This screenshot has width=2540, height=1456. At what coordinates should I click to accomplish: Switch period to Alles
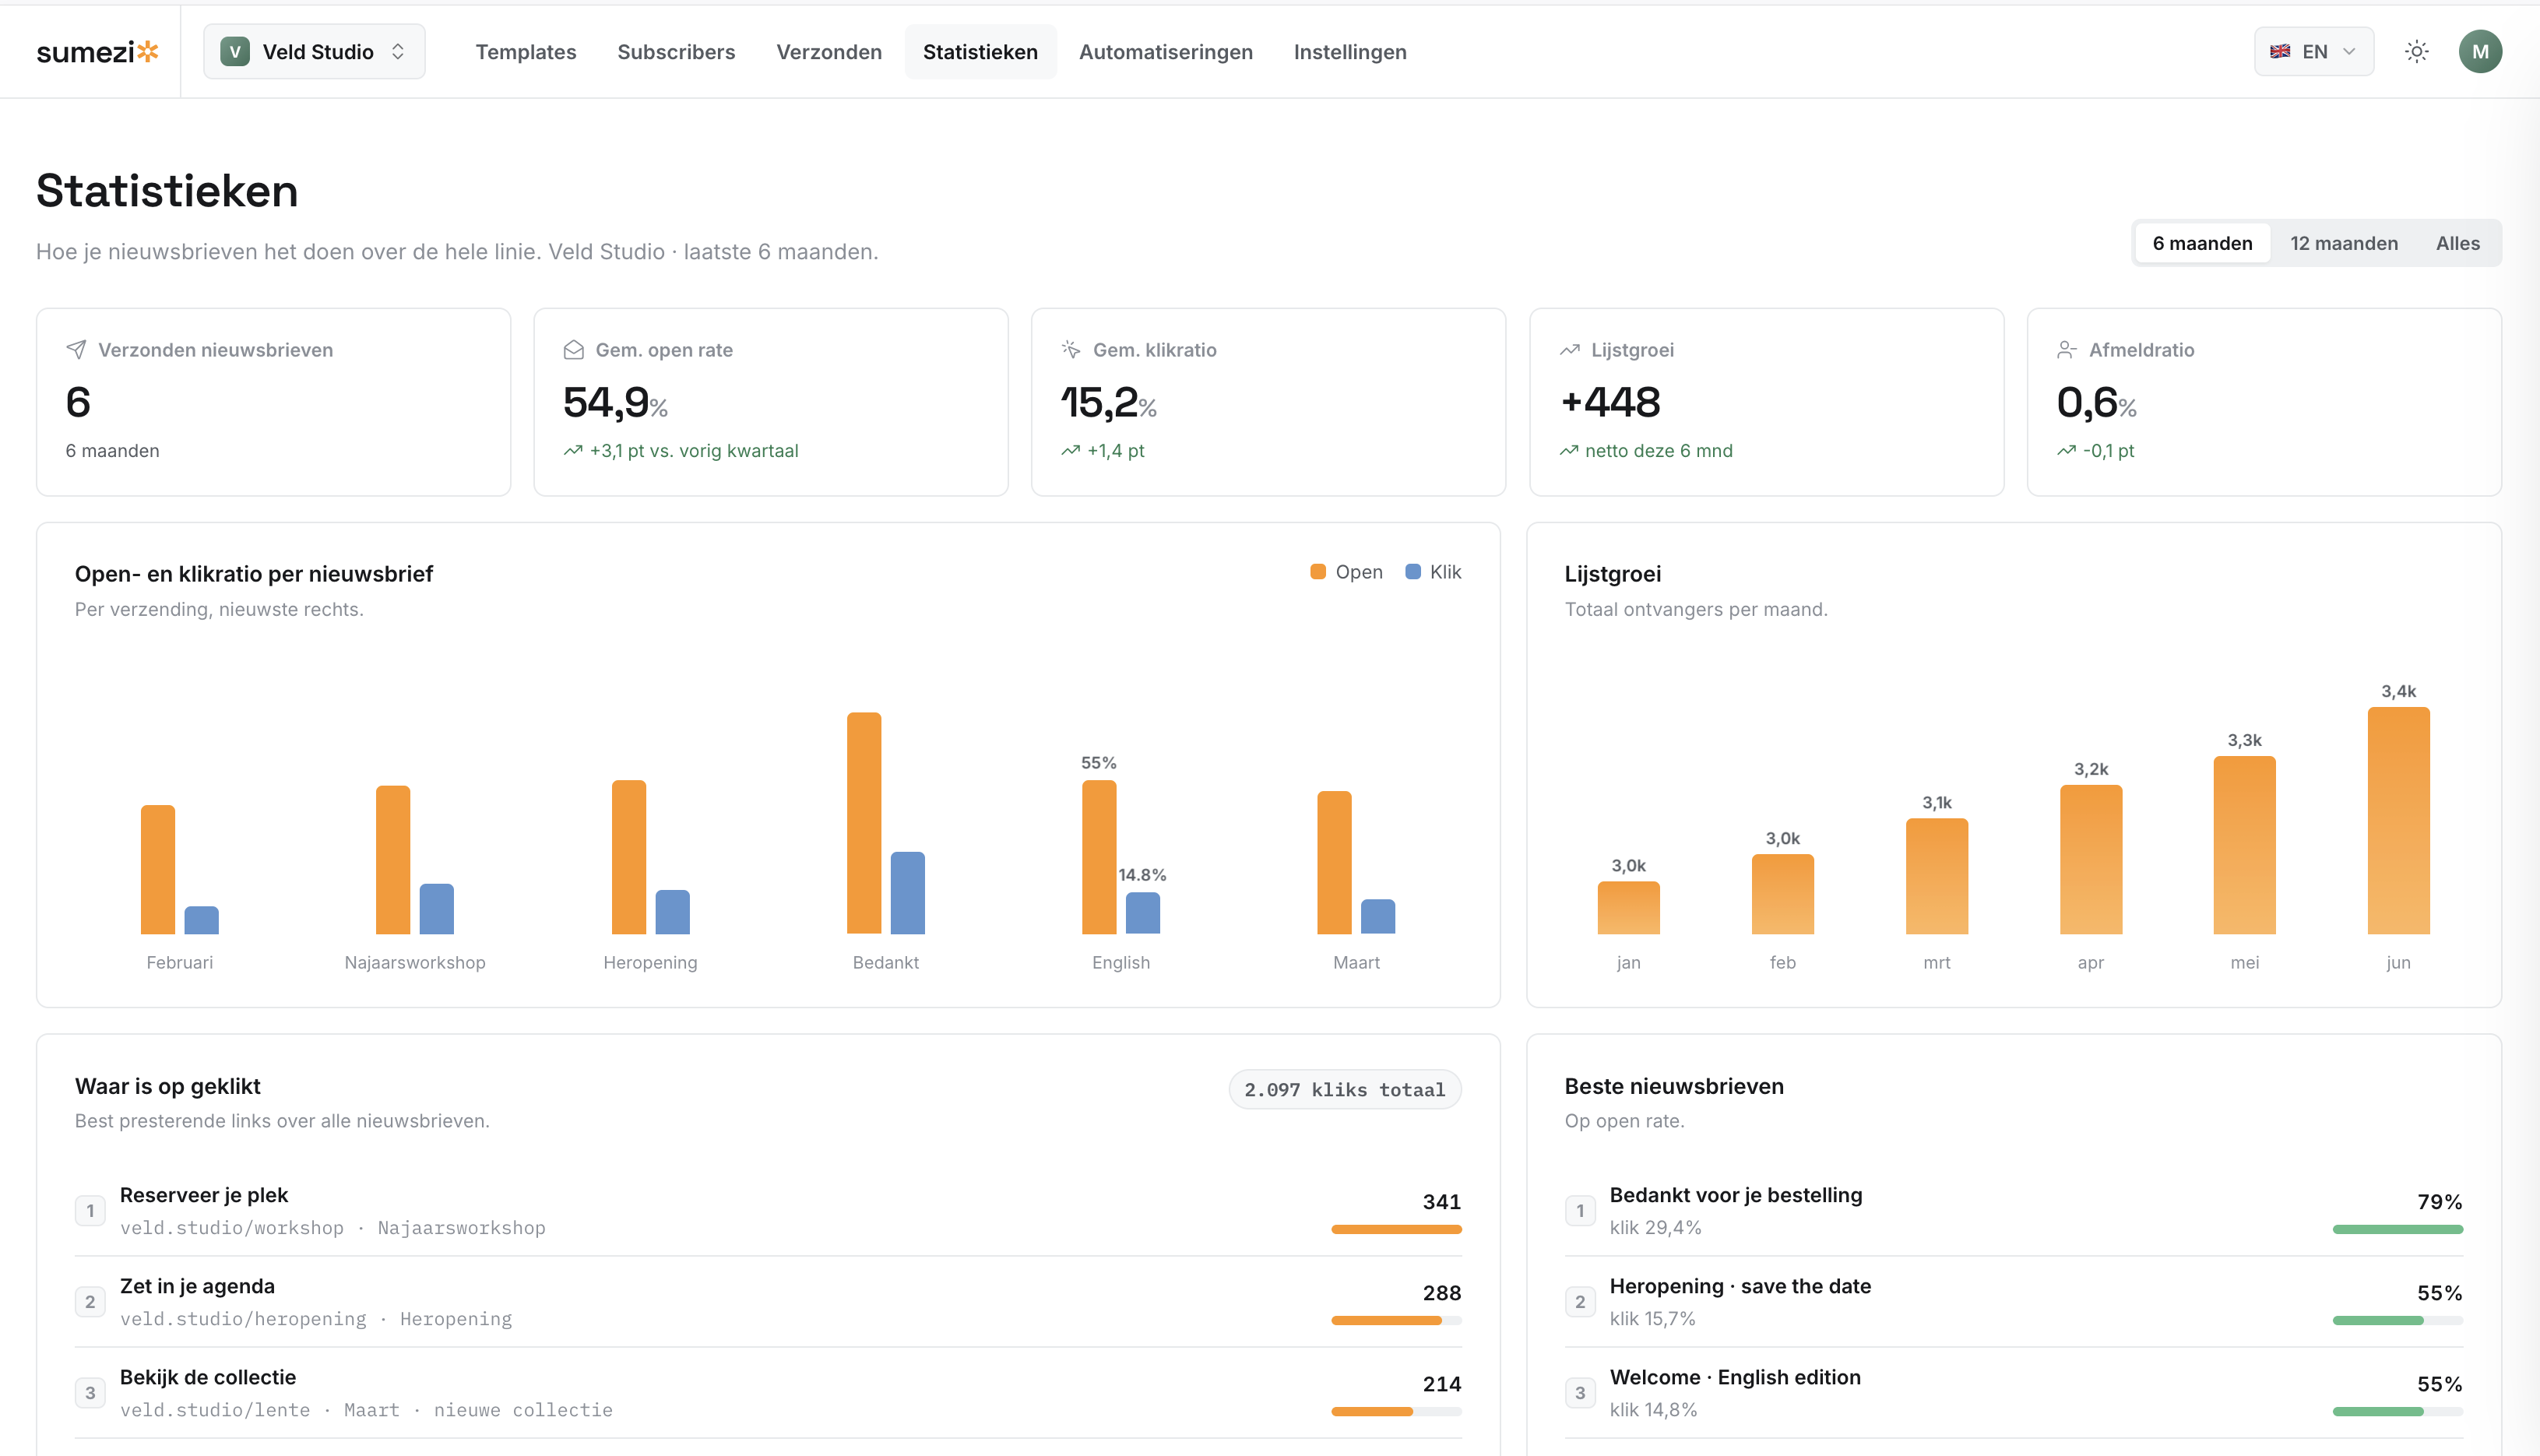[2458, 243]
